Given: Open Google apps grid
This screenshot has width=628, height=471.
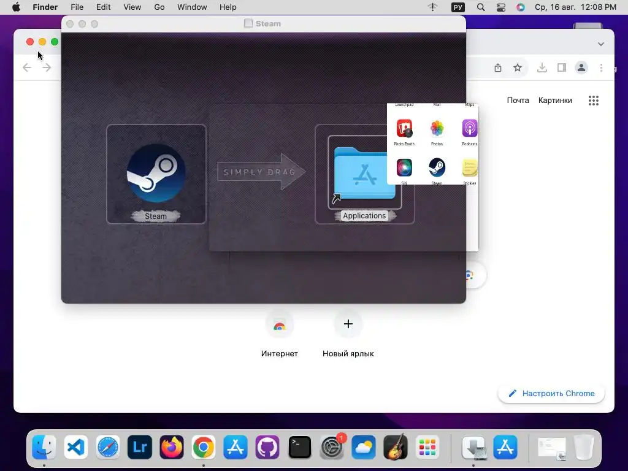Looking at the screenshot, I should pyautogui.click(x=594, y=101).
